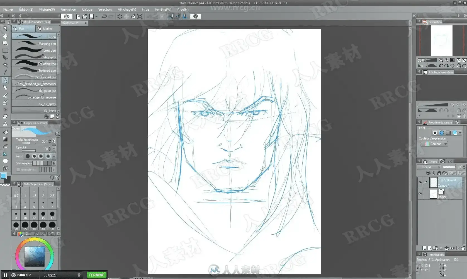Click the Scale/Rotate transform toolbar icon
Viewport: 467px width, 279px height.
click(140, 16)
